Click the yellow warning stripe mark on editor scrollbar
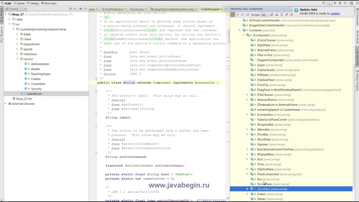 [x=228, y=142]
